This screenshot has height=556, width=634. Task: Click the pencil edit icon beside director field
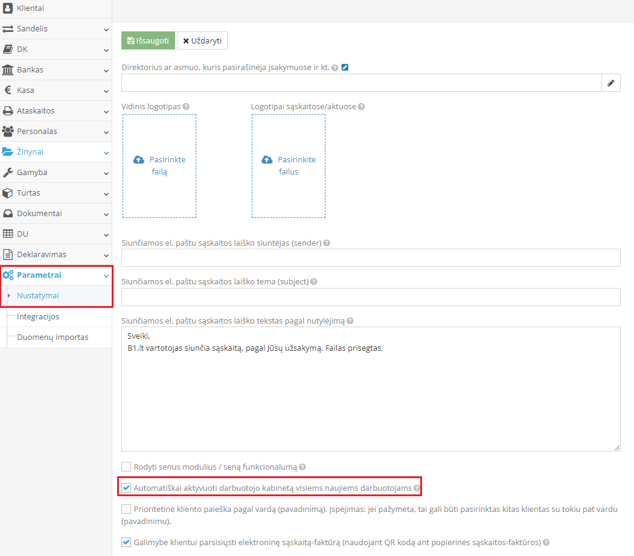pyautogui.click(x=610, y=83)
